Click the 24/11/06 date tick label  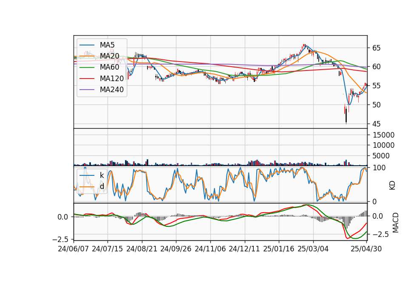click(x=210, y=249)
